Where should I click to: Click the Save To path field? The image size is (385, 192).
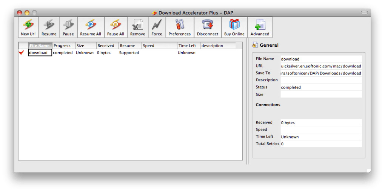click(321, 73)
